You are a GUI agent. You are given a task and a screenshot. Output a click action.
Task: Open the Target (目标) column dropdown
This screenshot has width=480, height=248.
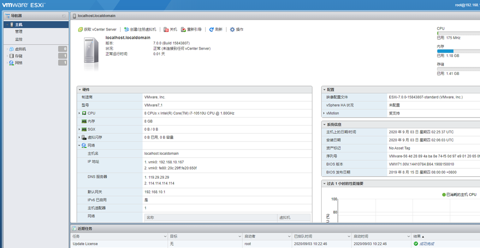pyautogui.click(x=240, y=237)
